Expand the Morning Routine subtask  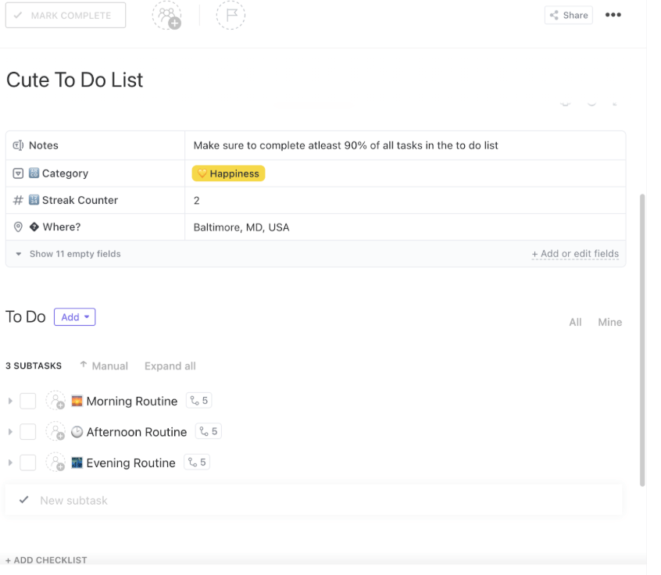coord(10,401)
